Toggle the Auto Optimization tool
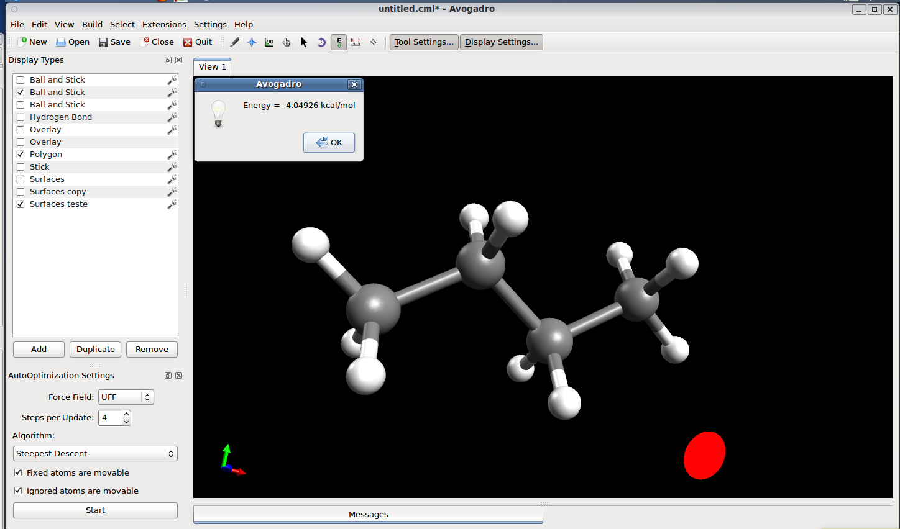Viewport: 900px width, 529px height. click(x=339, y=42)
